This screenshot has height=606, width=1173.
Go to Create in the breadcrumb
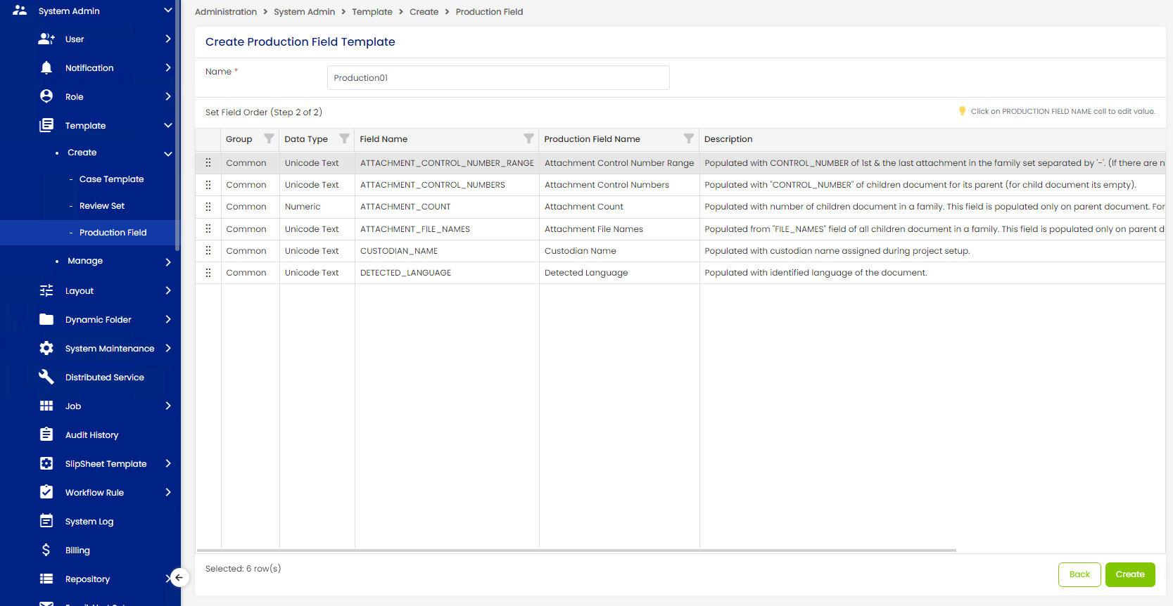tap(424, 12)
